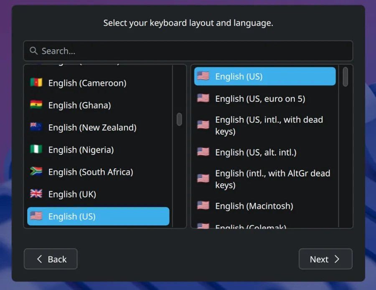Click the US flag beside English (Macintosh)

(203, 206)
